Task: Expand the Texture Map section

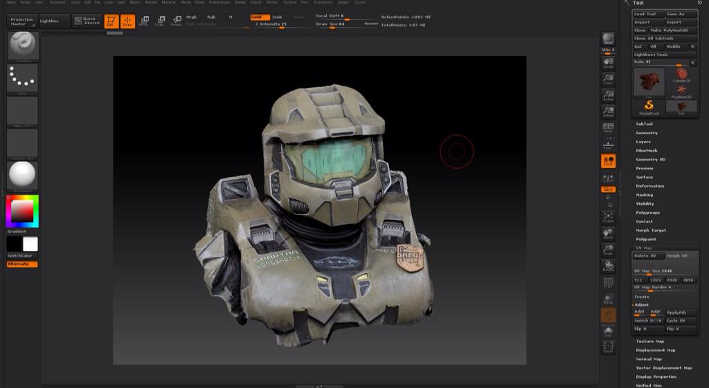Action: [x=649, y=342]
